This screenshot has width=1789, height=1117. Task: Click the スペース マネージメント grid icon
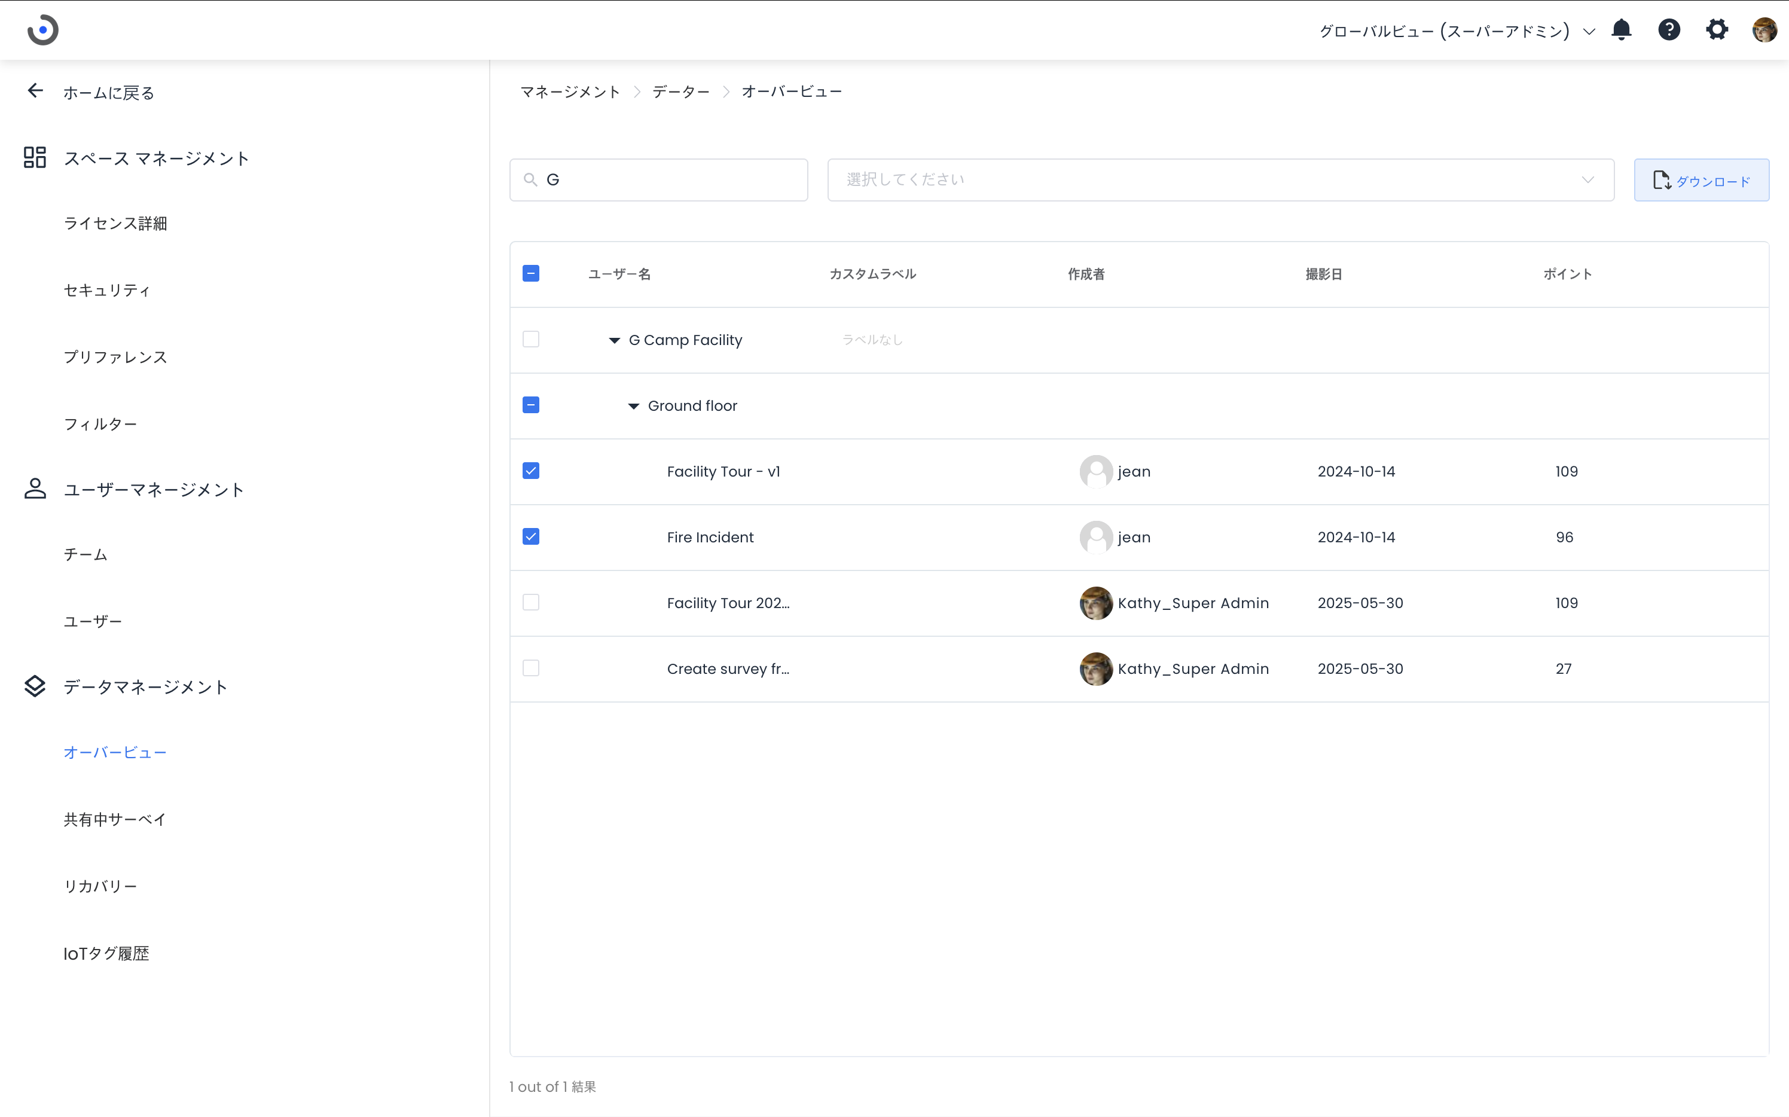35,157
